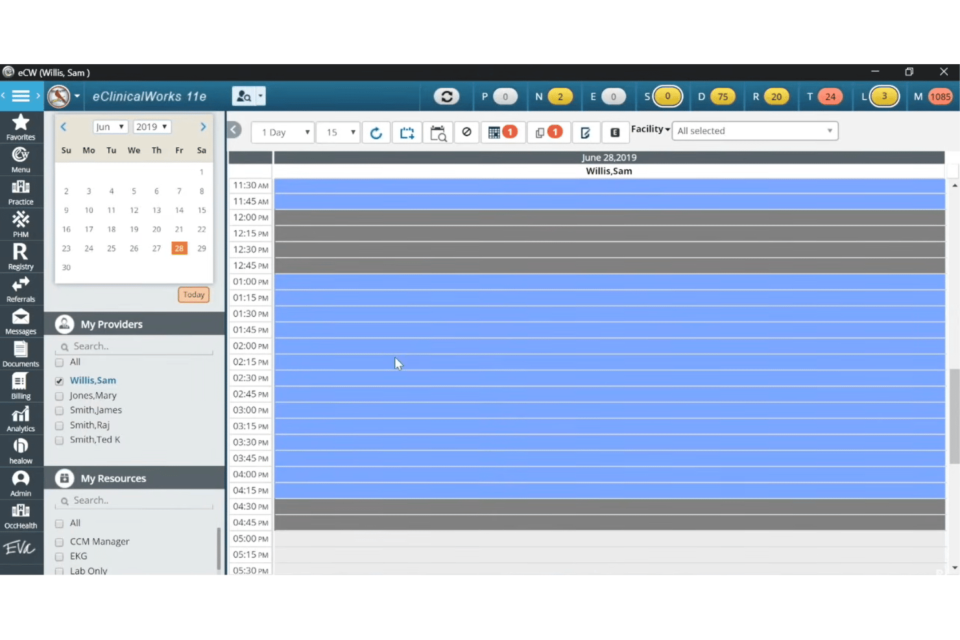Check the All providers checkbox

(60, 362)
